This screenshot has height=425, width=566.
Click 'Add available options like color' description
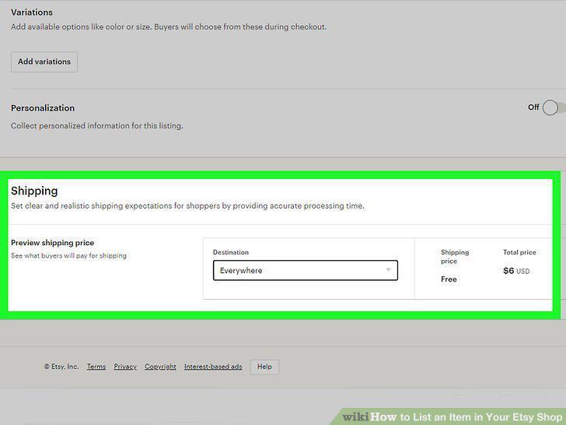point(169,26)
